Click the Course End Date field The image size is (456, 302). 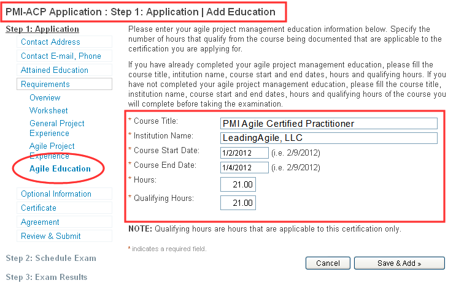coord(244,168)
